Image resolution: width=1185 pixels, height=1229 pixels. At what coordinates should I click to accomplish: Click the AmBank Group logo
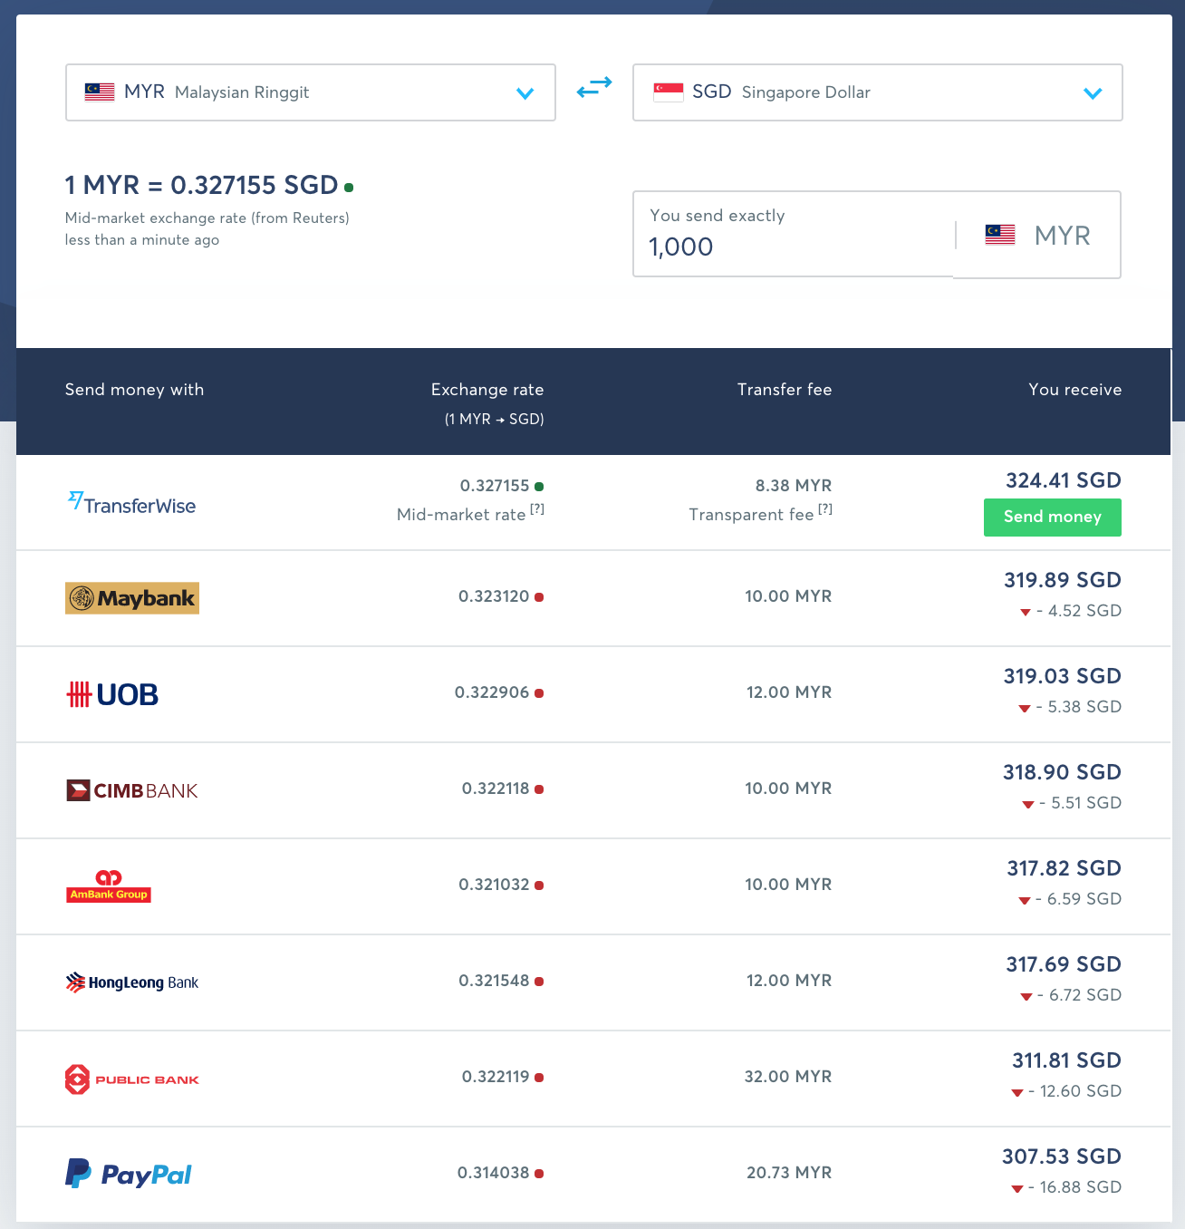point(109,886)
